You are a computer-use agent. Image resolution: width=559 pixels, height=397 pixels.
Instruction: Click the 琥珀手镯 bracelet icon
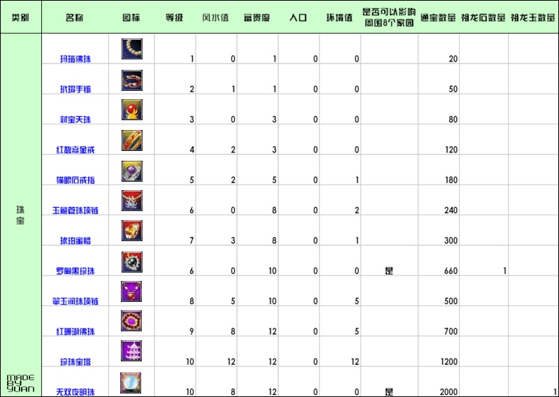(x=131, y=80)
